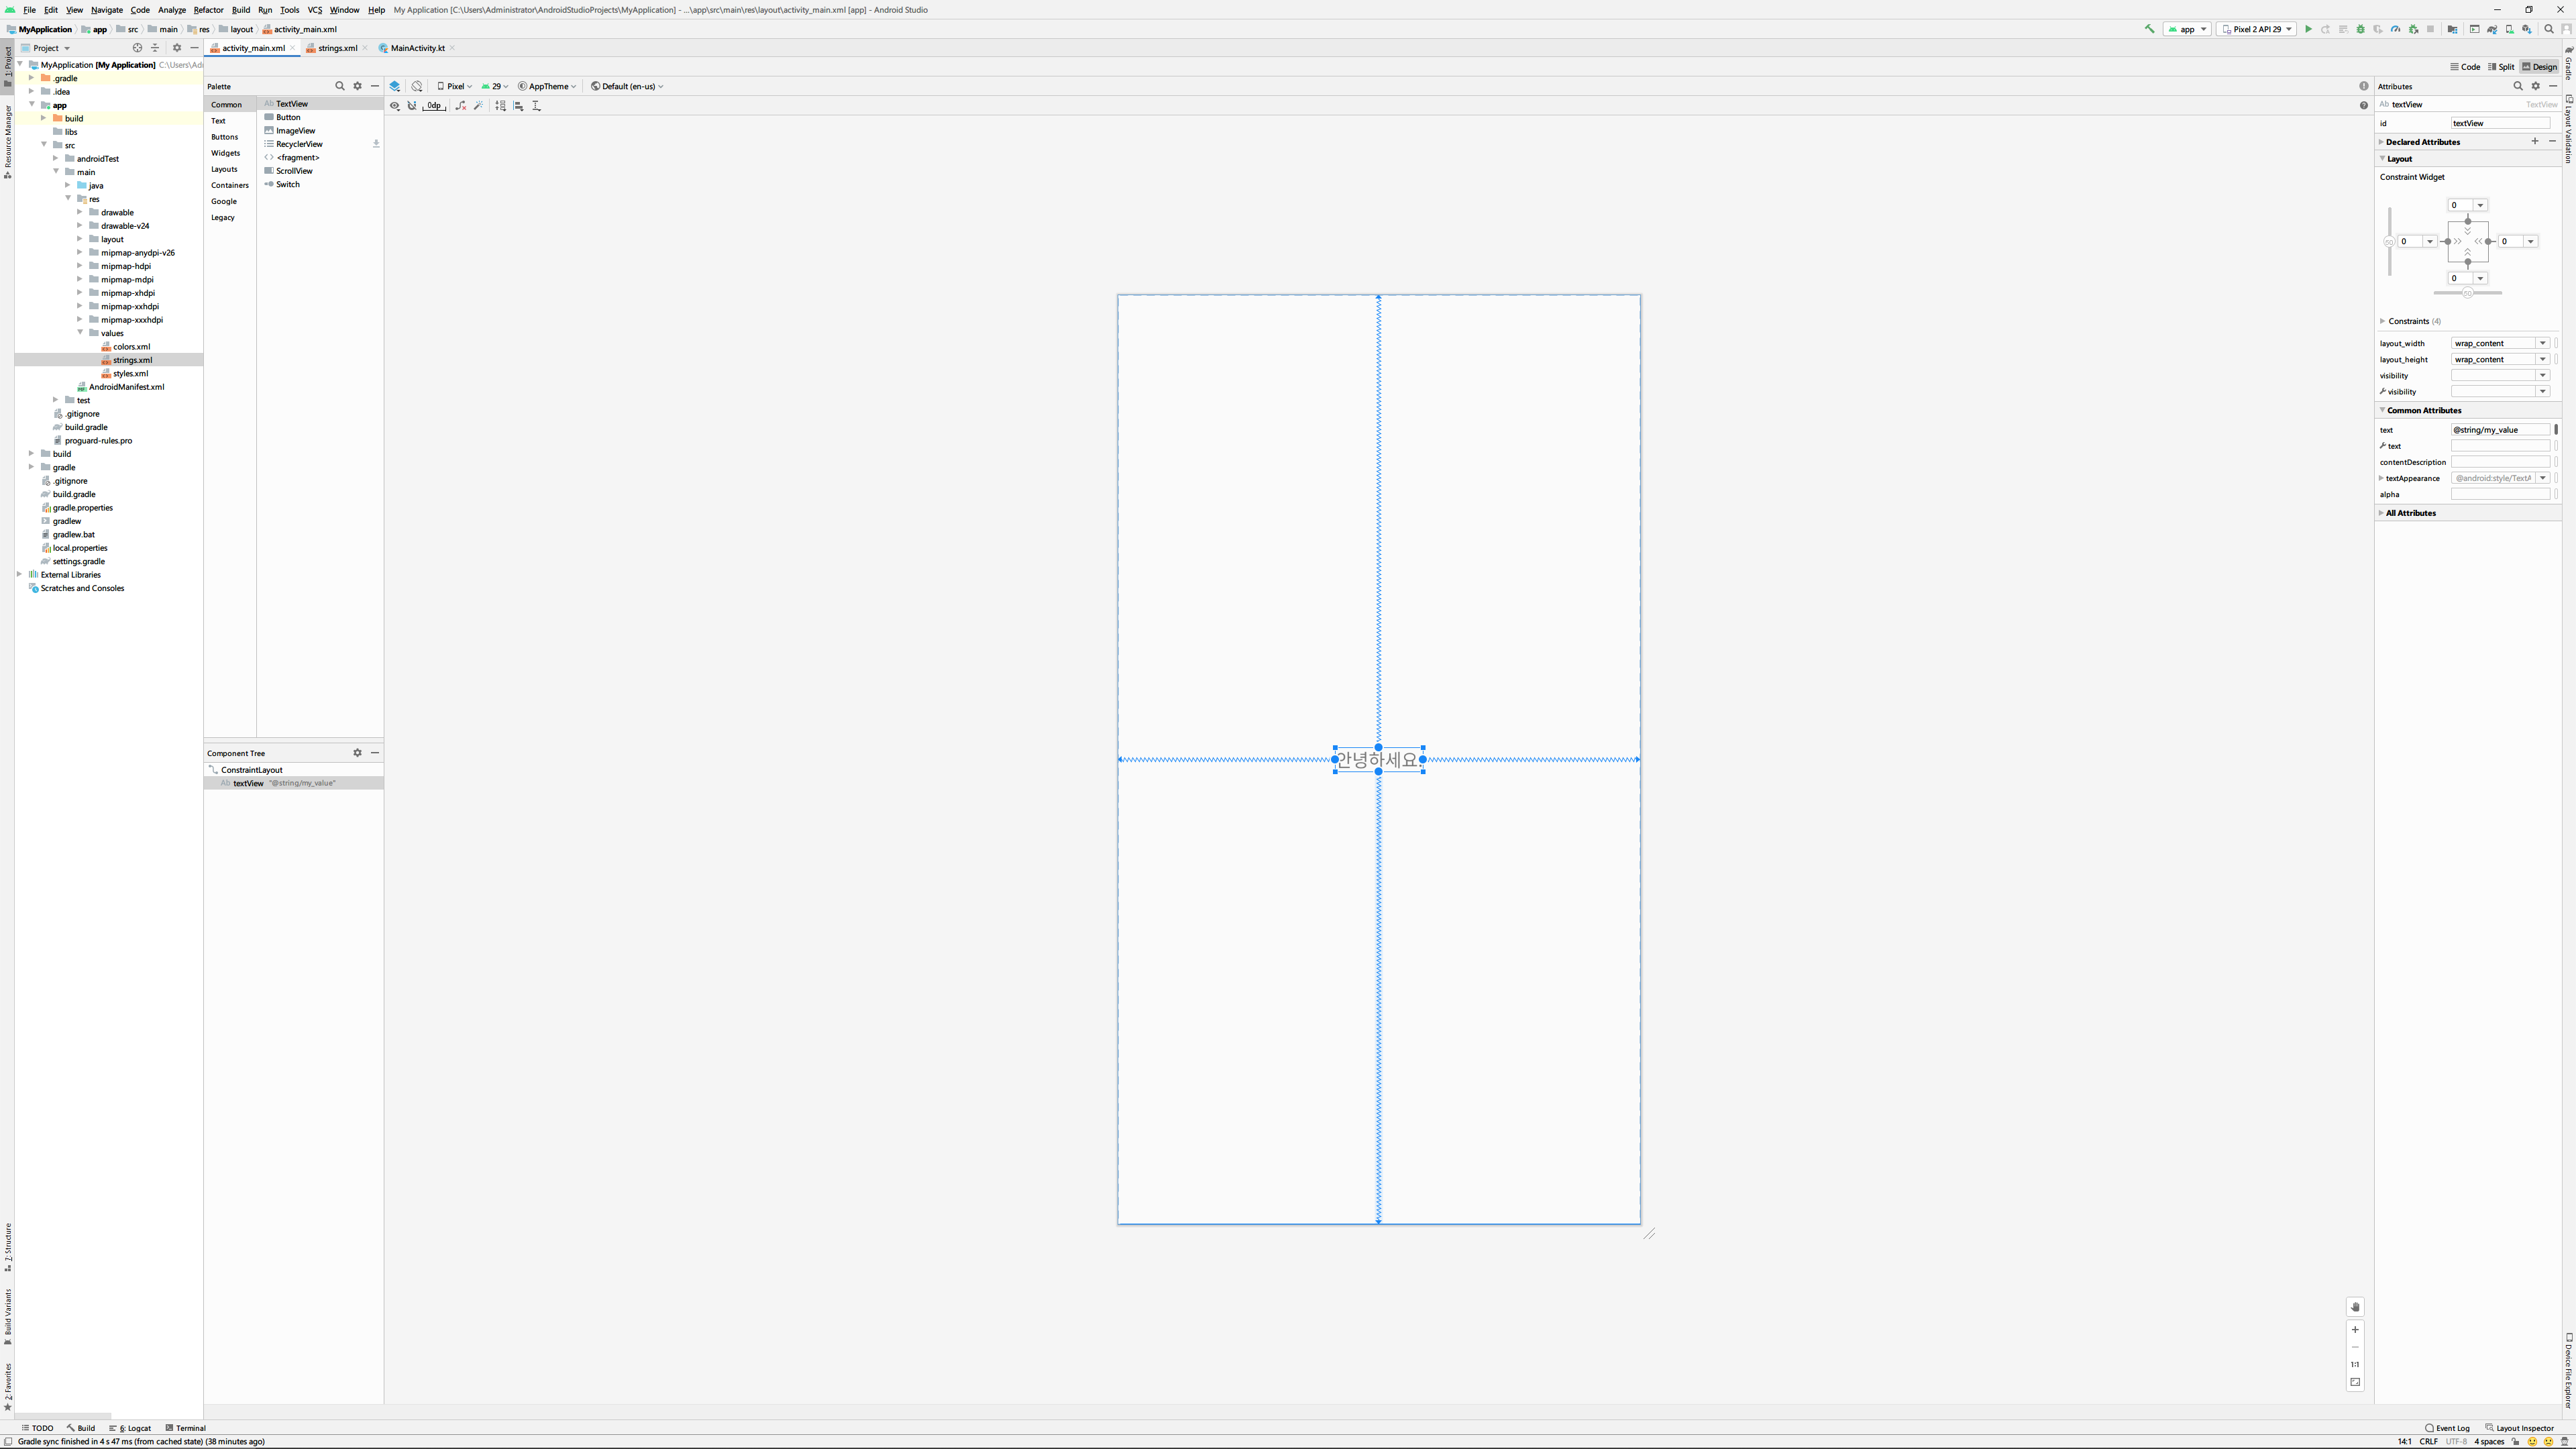Open the Android Profiler gauge icon
The height and width of the screenshot is (1449, 2576).
pos(2395,29)
